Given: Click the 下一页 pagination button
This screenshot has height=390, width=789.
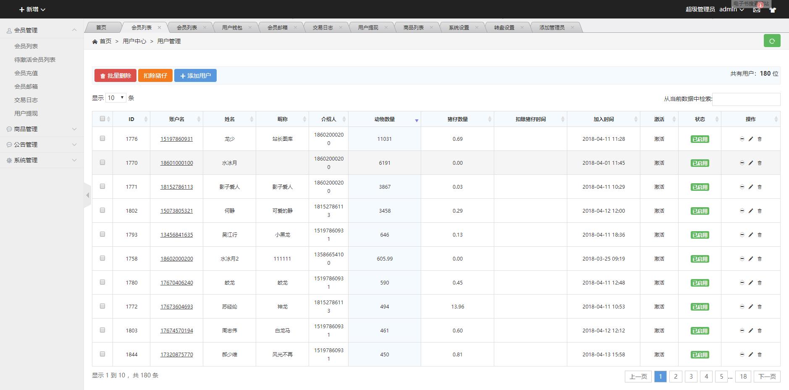Looking at the screenshot, I should pos(767,377).
